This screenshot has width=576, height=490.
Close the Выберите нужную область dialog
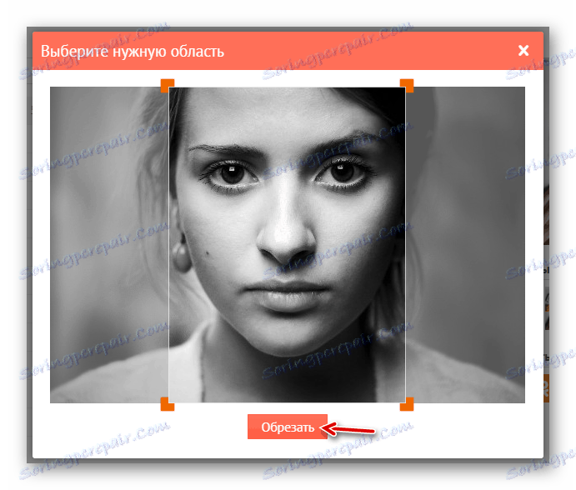523,50
